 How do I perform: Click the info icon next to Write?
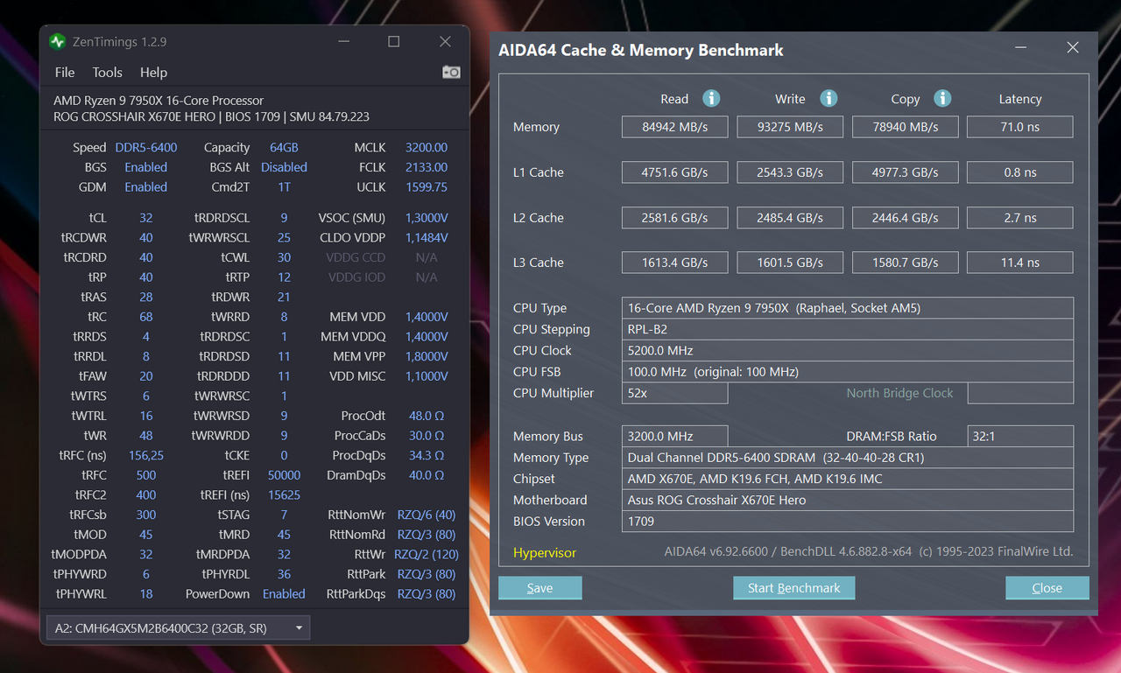pyautogui.click(x=828, y=99)
